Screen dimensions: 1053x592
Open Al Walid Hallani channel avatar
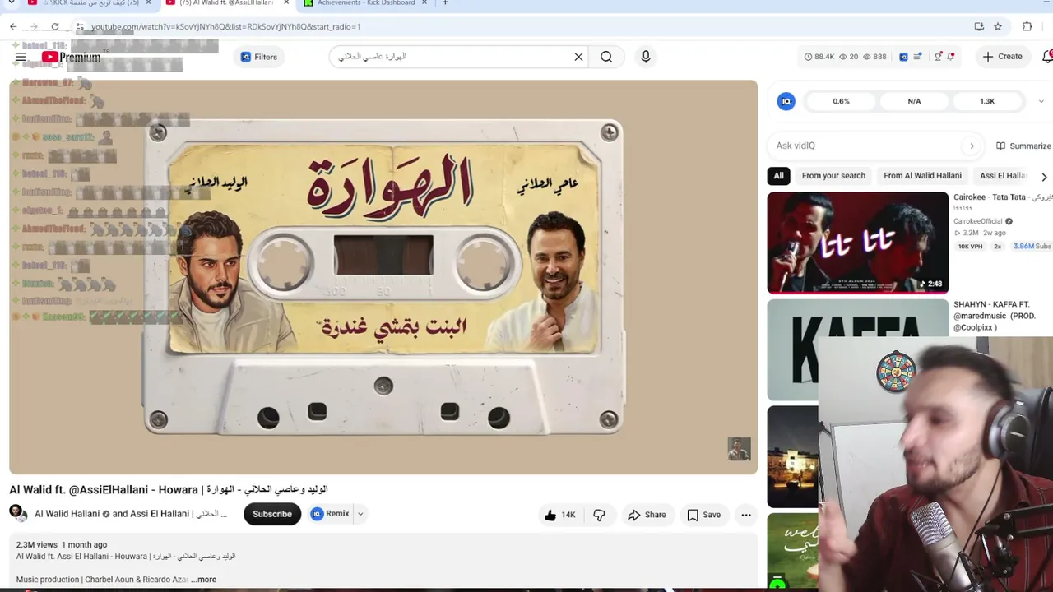tap(18, 514)
